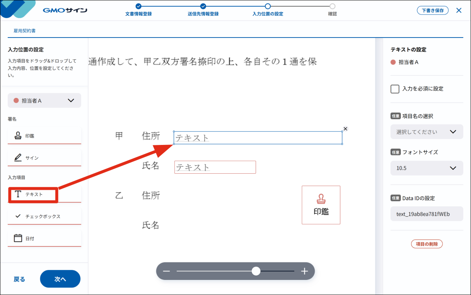Switch to the 雇用契約書 document tab
This screenshot has width=471, height=295.
click(25, 31)
